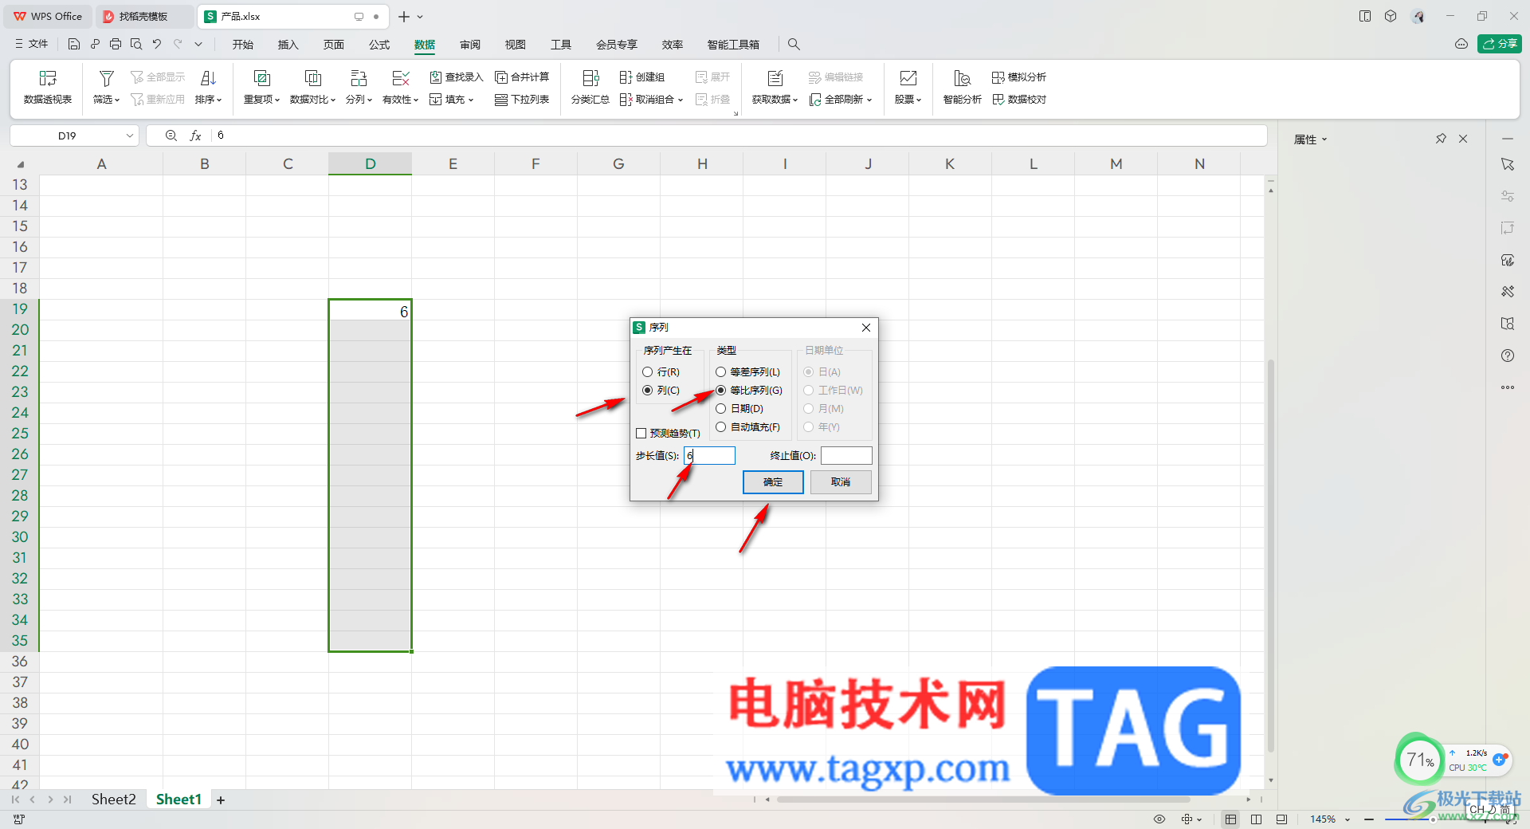Open the PivotTable (数据透视表) tool
Screen dimensions: 1530x829
(48, 87)
